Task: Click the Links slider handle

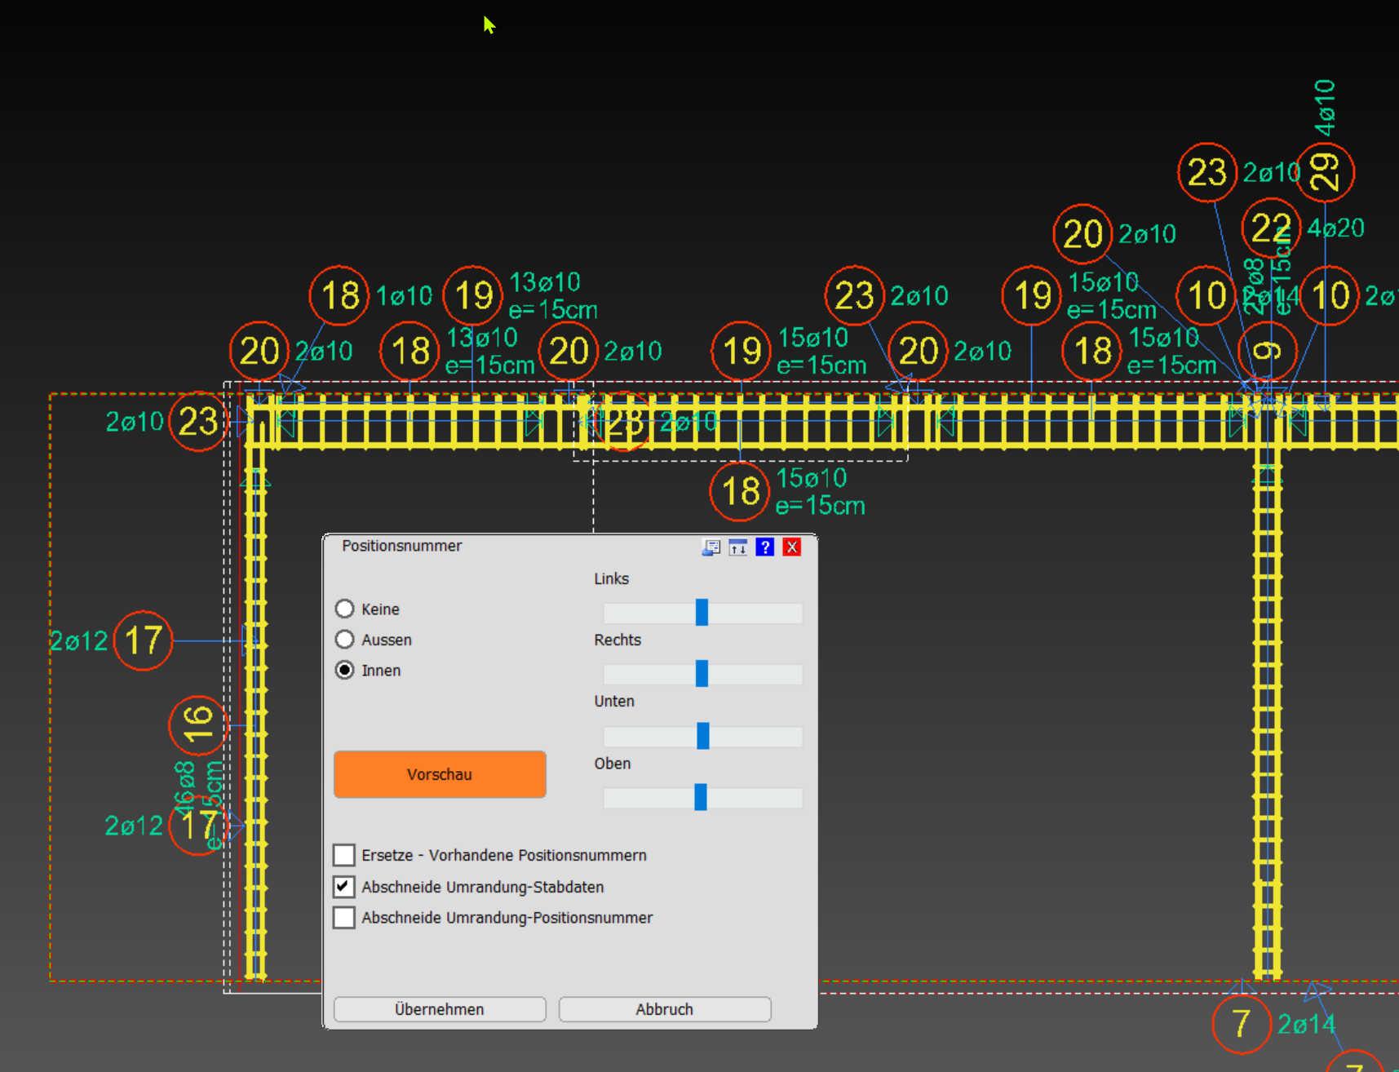Action: [702, 613]
